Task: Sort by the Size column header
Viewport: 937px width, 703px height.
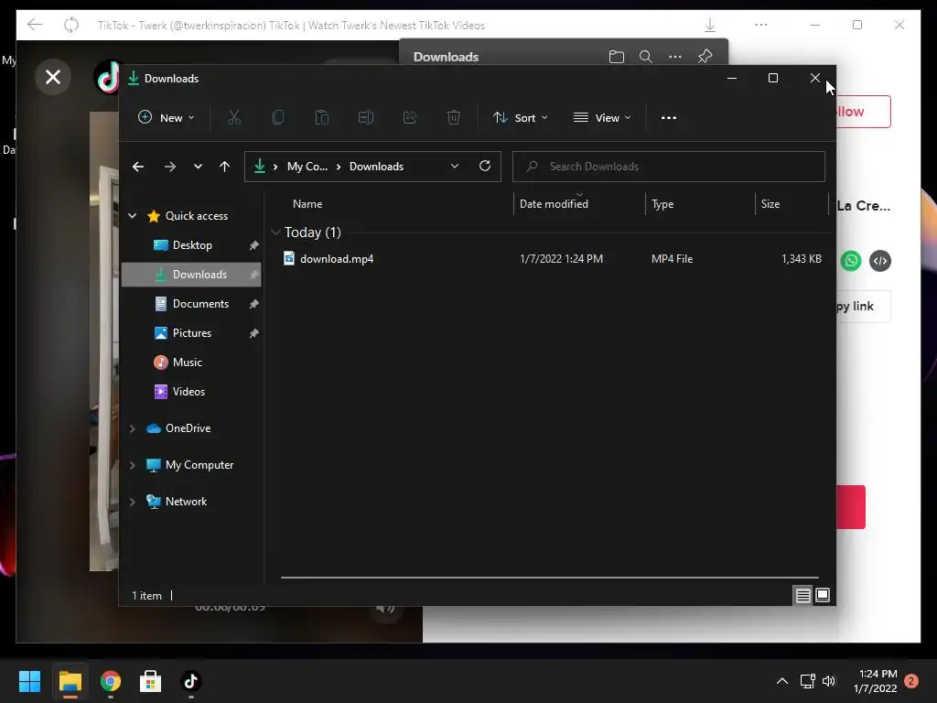Action: tap(770, 204)
